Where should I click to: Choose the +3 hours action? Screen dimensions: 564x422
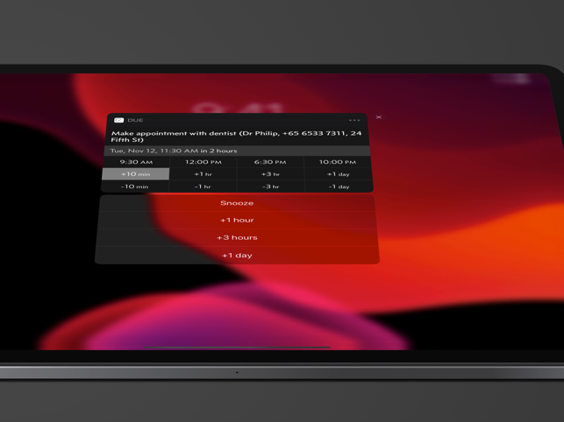pos(237,237)
